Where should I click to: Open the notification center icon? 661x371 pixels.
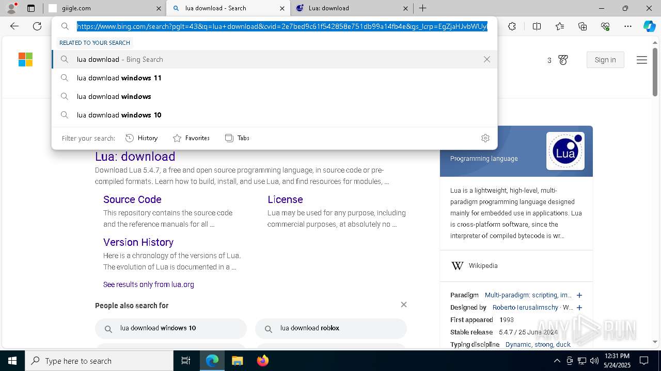point(644,361)
